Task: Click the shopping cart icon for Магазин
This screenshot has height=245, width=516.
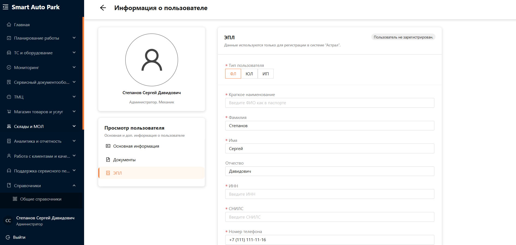Action: pos(9,112)
